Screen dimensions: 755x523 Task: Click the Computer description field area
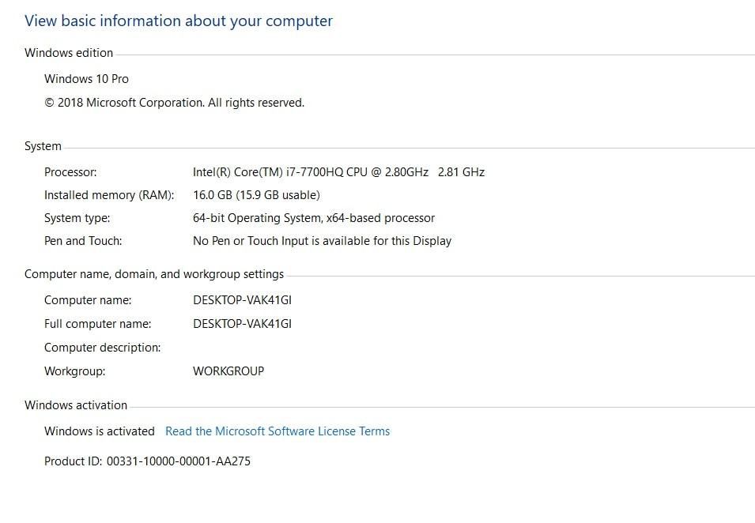(102, 347)
